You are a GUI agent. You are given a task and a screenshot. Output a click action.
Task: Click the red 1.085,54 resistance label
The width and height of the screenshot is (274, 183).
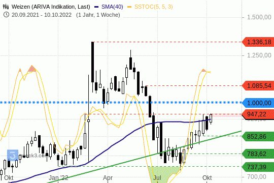pyautogui.click(x=258, y=86)
